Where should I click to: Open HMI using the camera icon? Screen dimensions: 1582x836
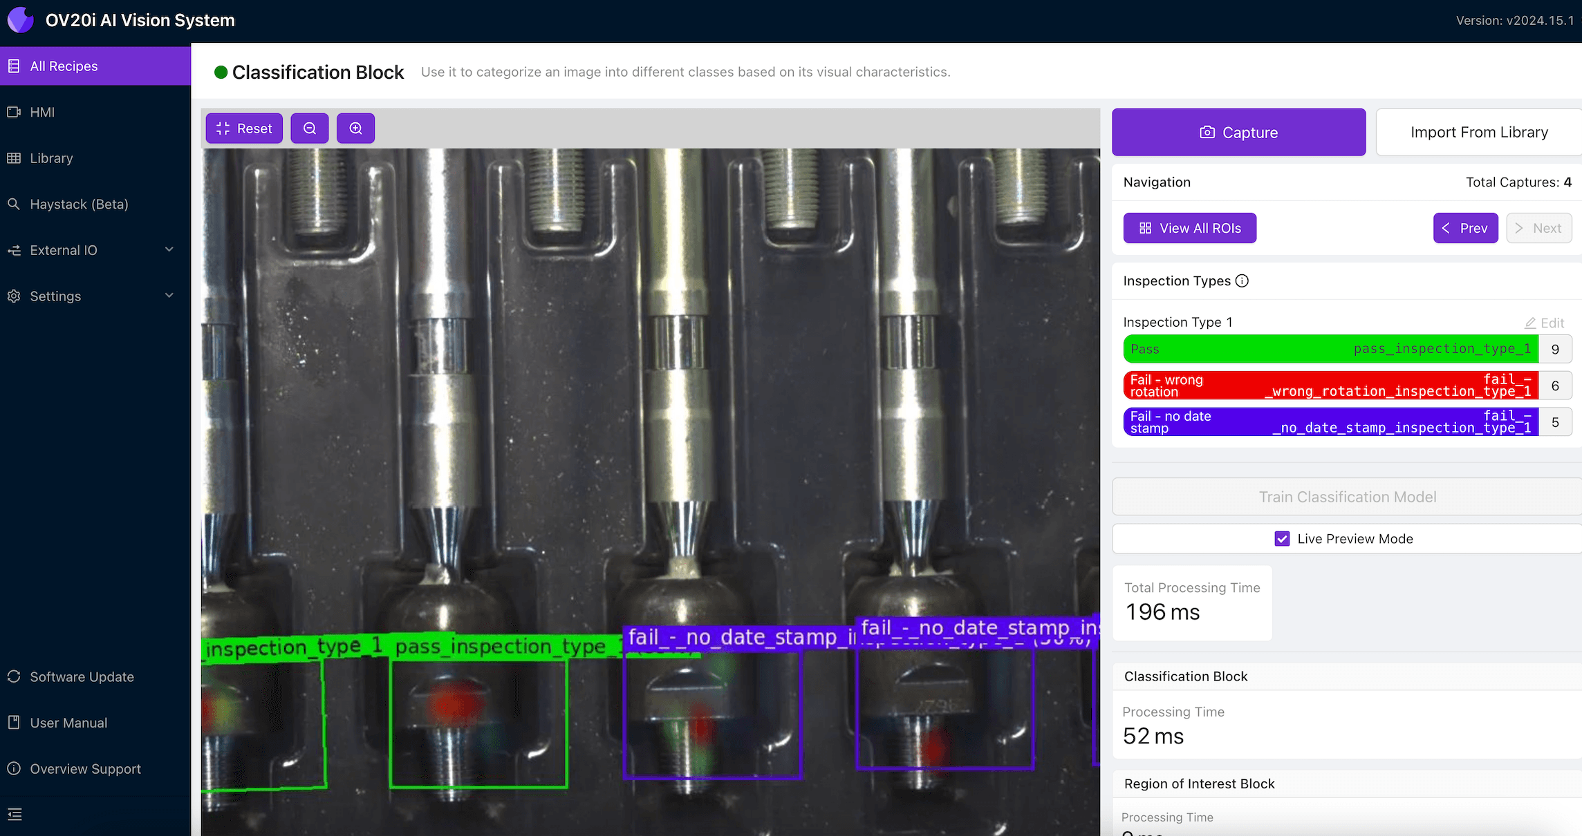click(x=15, y=112)
